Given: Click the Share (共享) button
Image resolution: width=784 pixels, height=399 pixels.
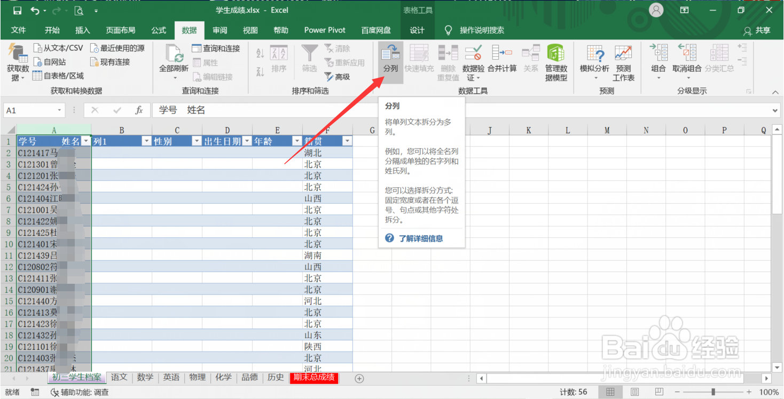Looking at the screenshot, I should click(x=758, y=30).
